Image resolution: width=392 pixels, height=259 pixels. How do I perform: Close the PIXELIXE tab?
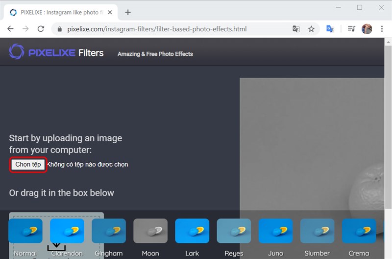click(x=110, y=12)
